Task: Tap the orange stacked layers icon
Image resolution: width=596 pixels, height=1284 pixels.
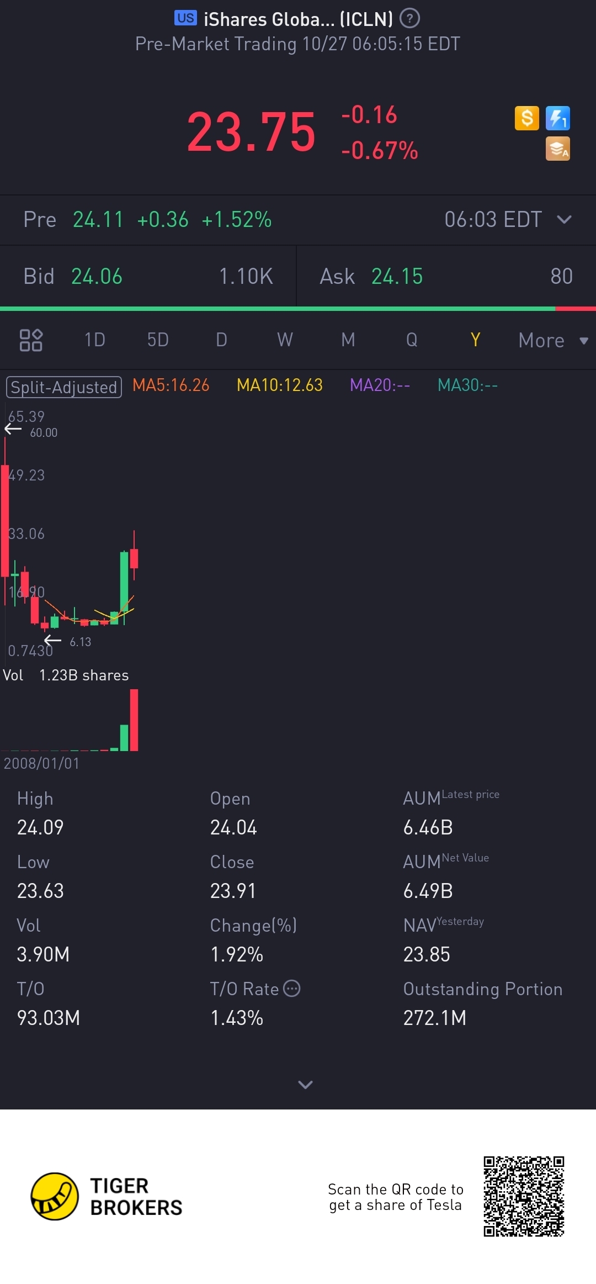Action: [x=558, y=149]
